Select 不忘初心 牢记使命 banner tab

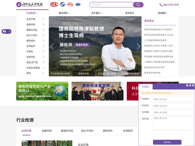(107, 74)
